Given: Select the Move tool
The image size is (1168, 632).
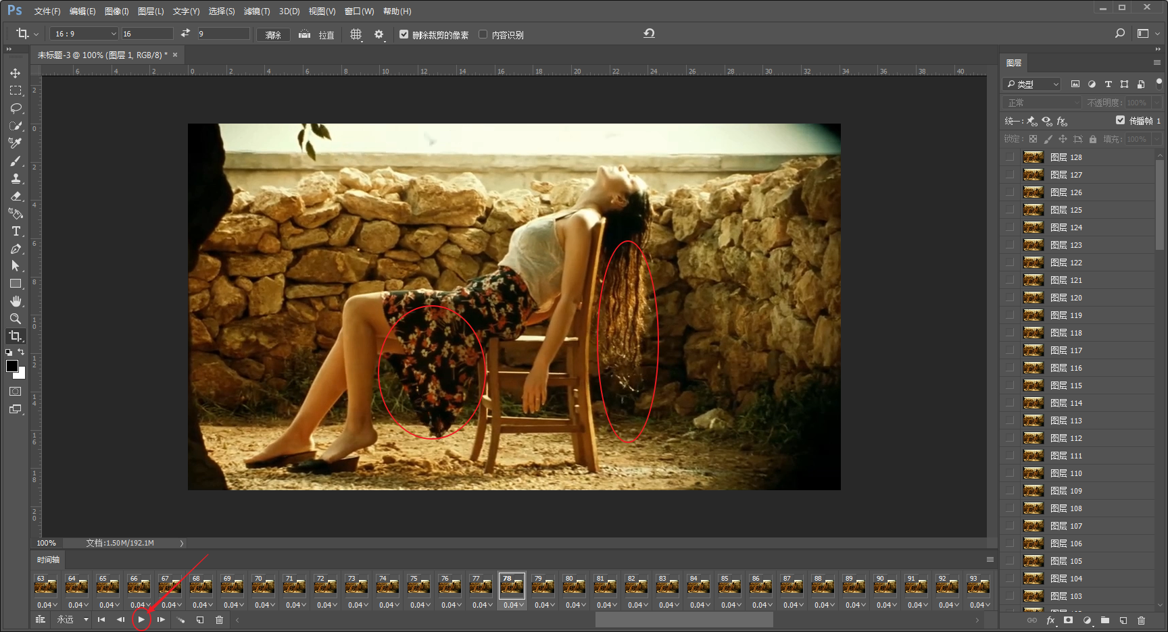Looking at the screenshot, I should (x=16, y=73).
